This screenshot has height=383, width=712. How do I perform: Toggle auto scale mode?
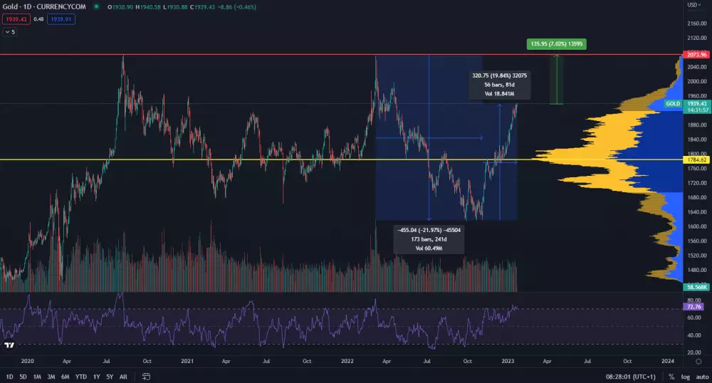tap(701, 376)
